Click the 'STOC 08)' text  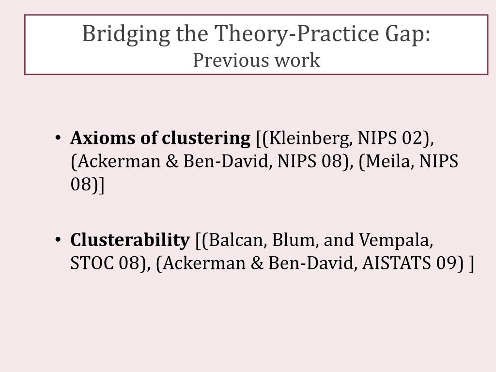[108, 263]
